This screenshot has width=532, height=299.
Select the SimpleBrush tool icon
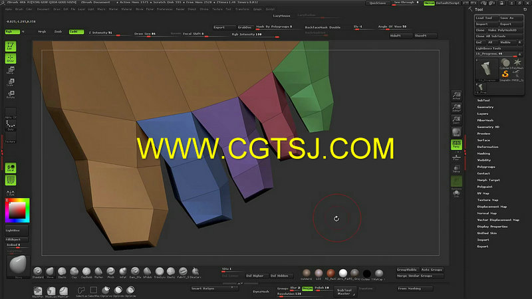coord(505,75)
